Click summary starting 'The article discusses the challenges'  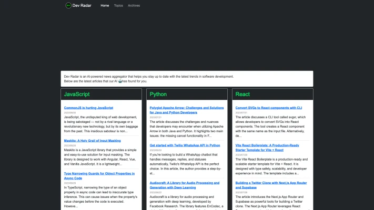[187, 129]
